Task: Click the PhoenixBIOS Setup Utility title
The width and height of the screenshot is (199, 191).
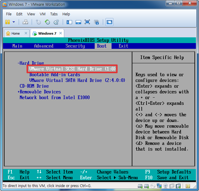Action: pos(98,40)
